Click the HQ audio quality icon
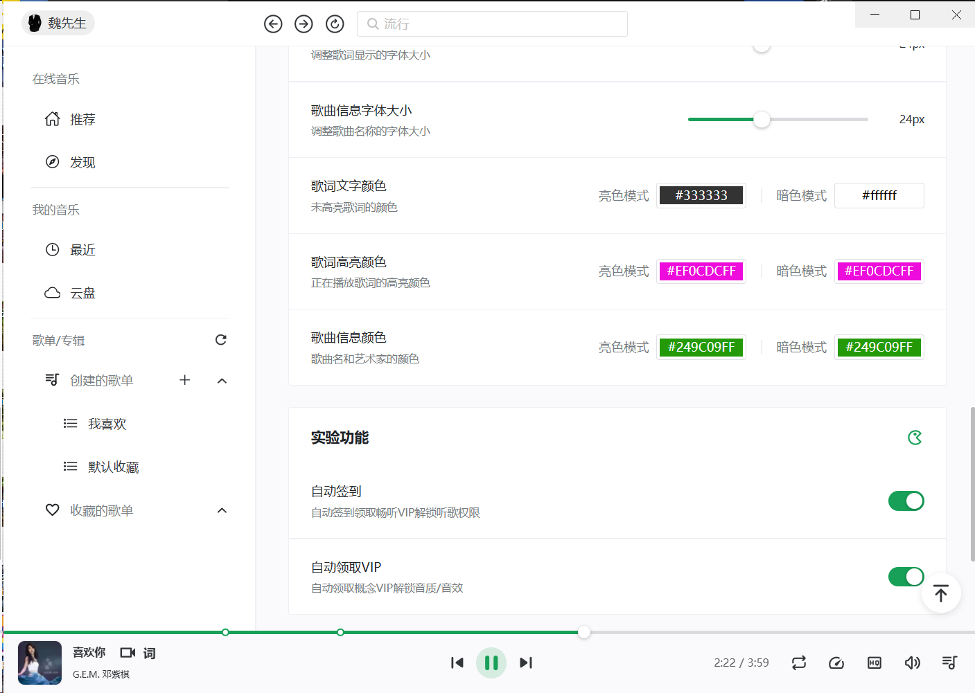 [874, 663]
